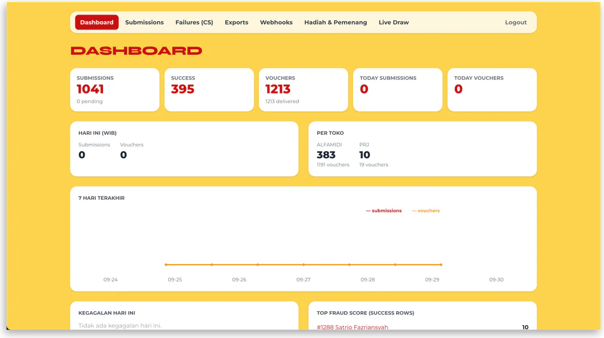
Task: Open Hadiah & Pemenang page
Action: 336,22
